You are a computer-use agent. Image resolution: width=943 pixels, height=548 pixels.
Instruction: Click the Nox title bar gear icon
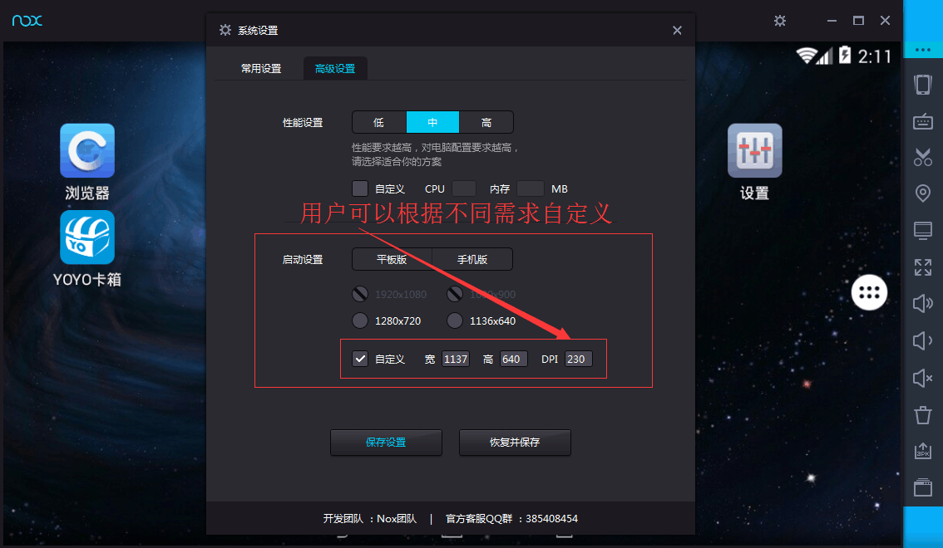780,21
